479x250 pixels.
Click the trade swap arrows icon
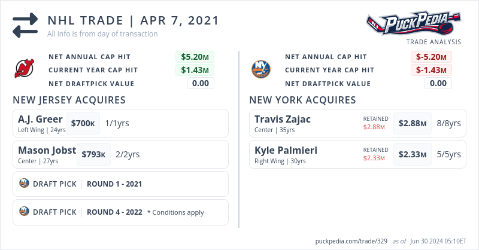click(25, 24)
